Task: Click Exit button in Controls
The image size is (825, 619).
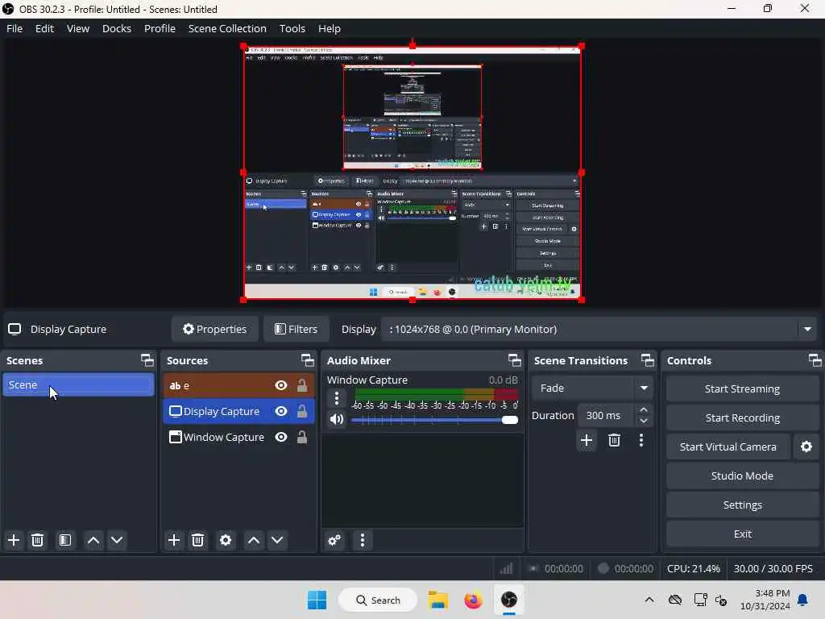Action: click(742, 534)
